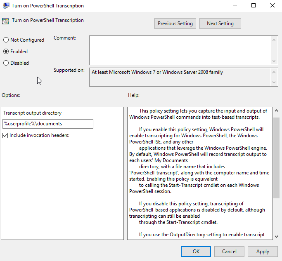Minimize the dialog window
This screenshot has height=261, width=282.
pyautogui.click(x=235, y=5)
